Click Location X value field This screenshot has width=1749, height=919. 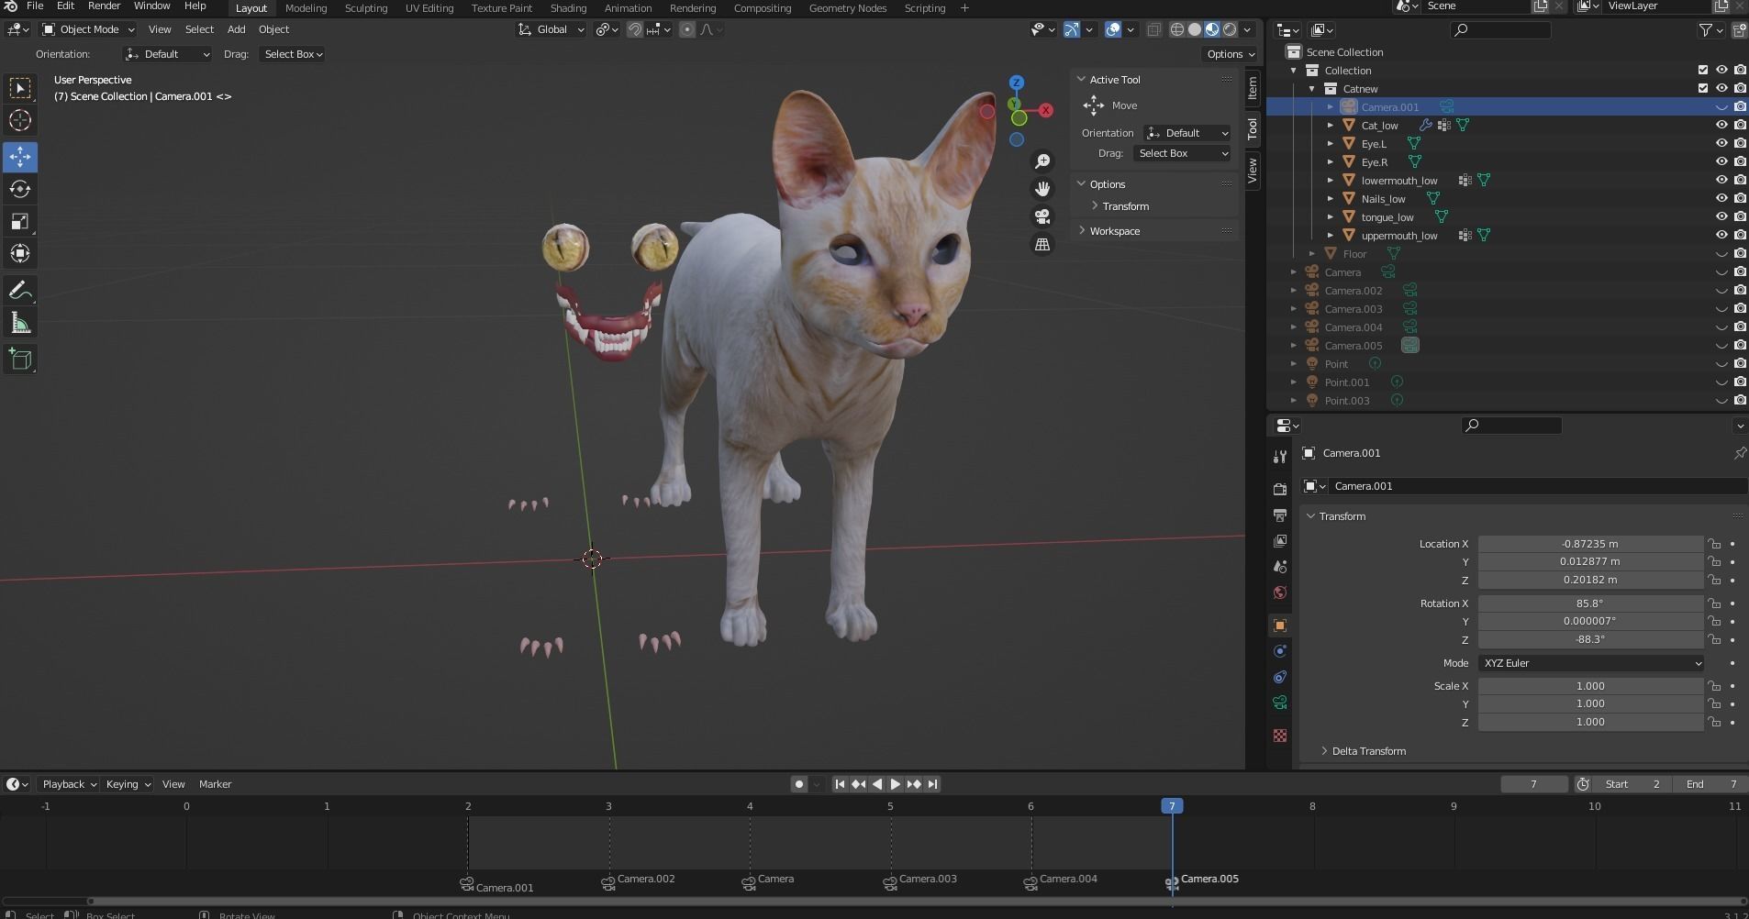pyautogui.click(x=1590, y=544)
